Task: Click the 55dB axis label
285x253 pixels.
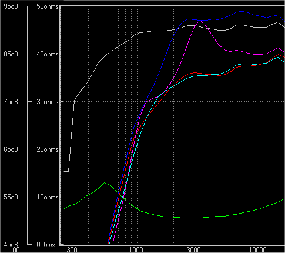Action: pos(11,197)
